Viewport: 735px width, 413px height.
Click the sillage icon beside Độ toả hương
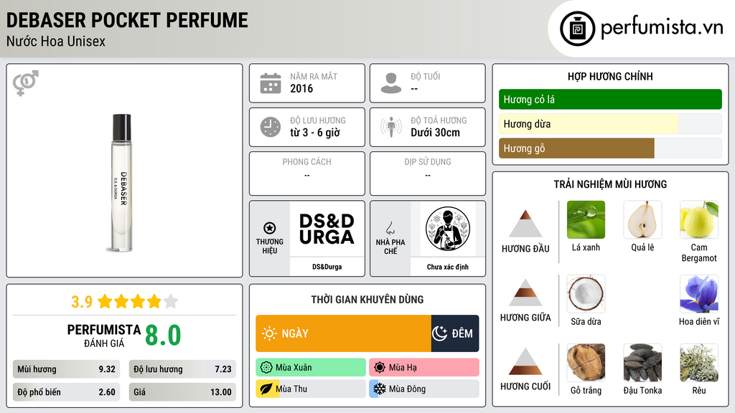point(391,127)
